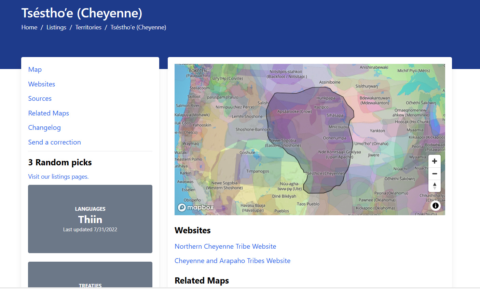Screen dimensions: 480x289
Task: Select Send a correction link
Action: [x=55, y=142]
